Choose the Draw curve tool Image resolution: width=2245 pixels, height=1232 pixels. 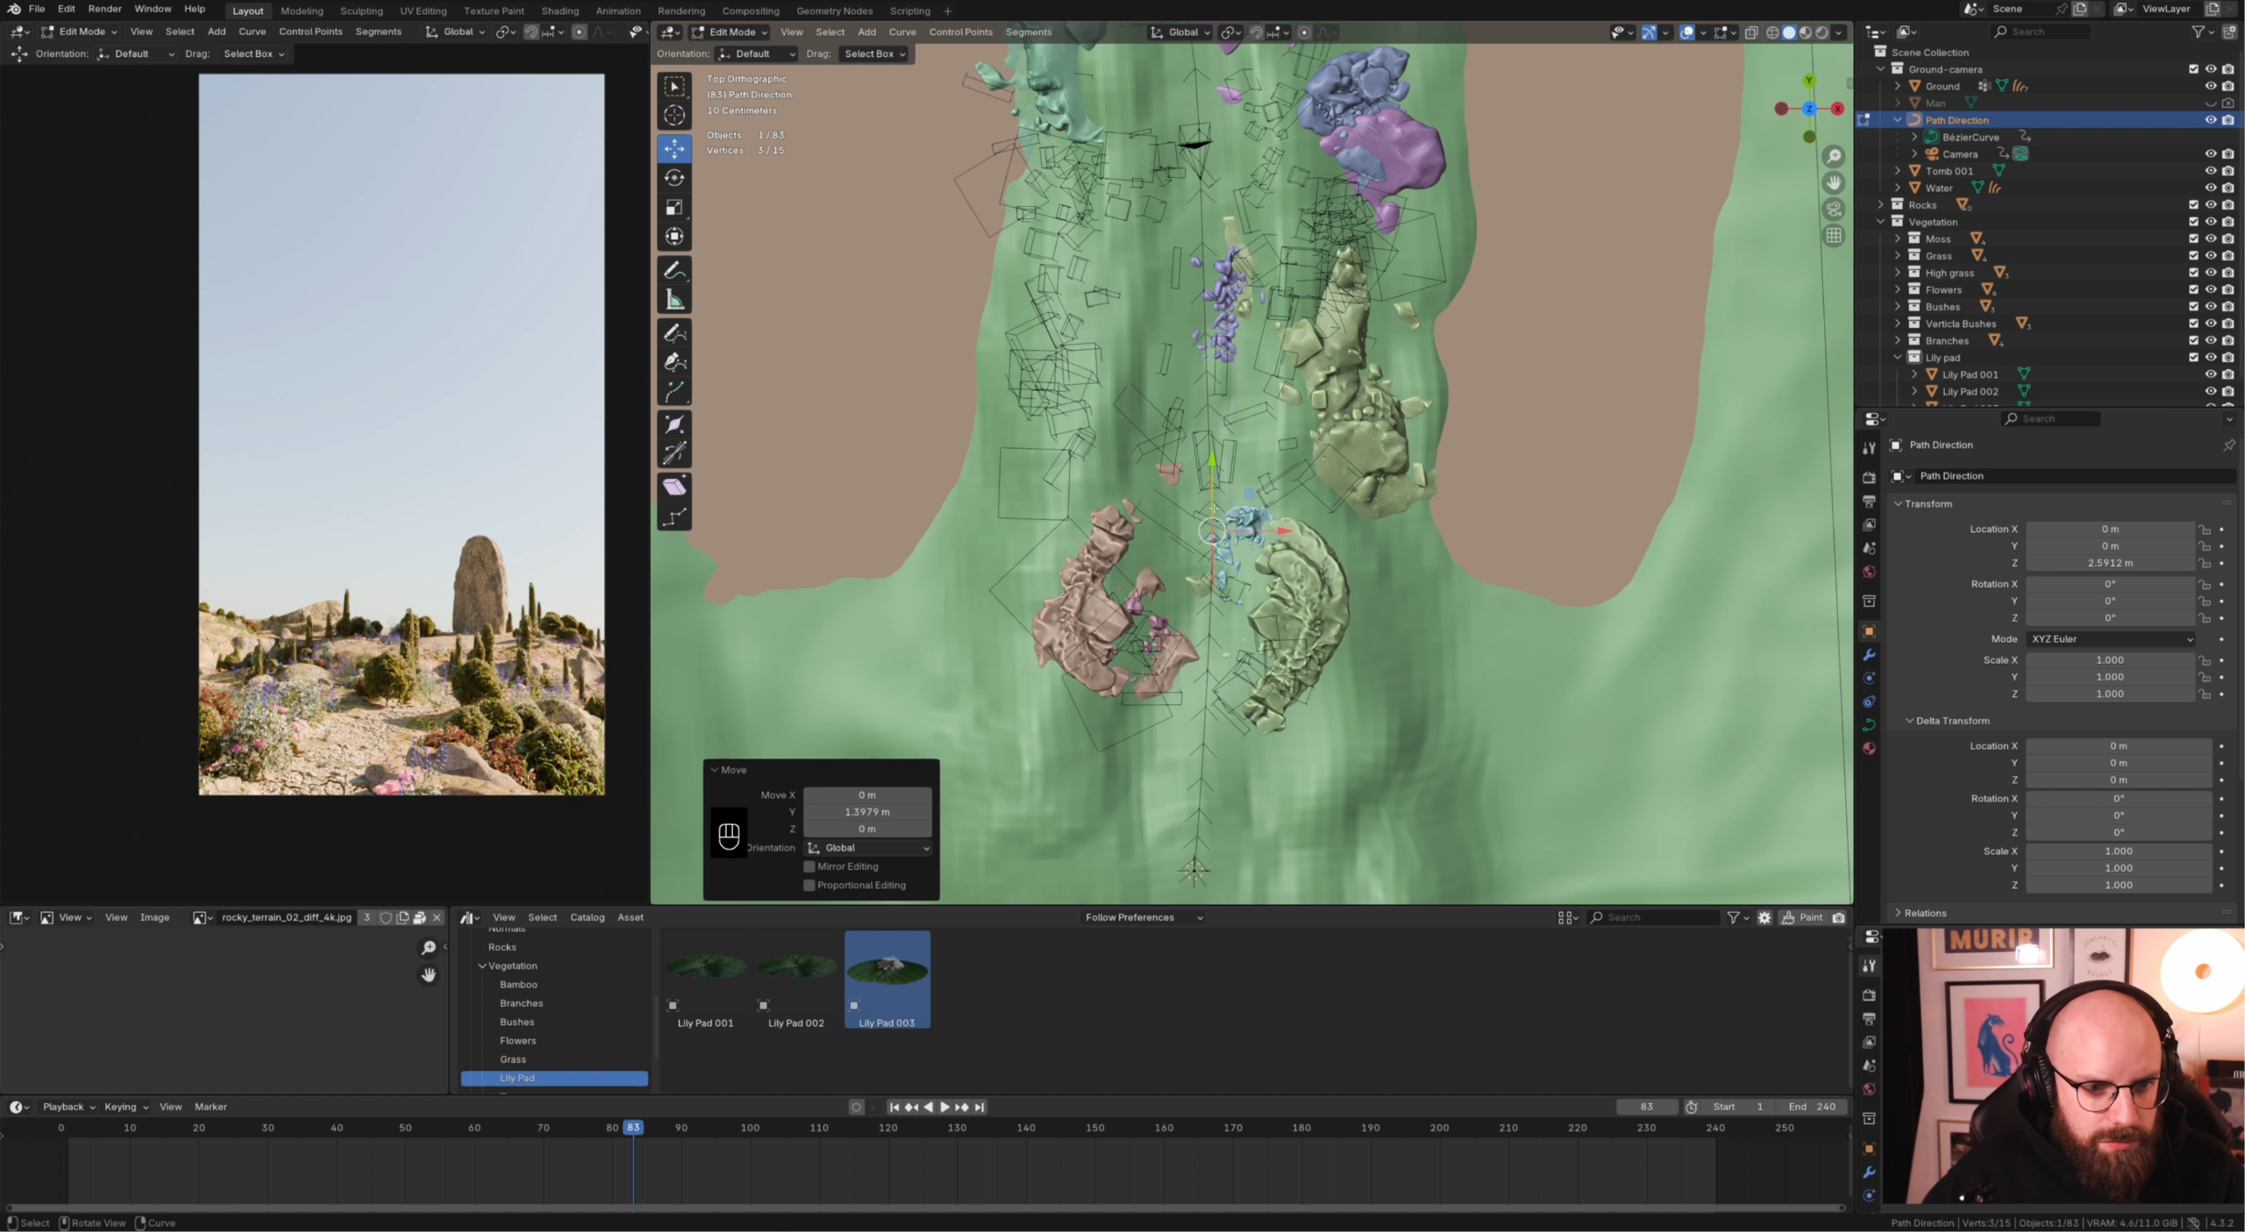673,333
